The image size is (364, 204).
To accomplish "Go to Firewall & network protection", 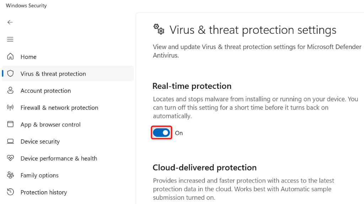I will pos(59,108).
